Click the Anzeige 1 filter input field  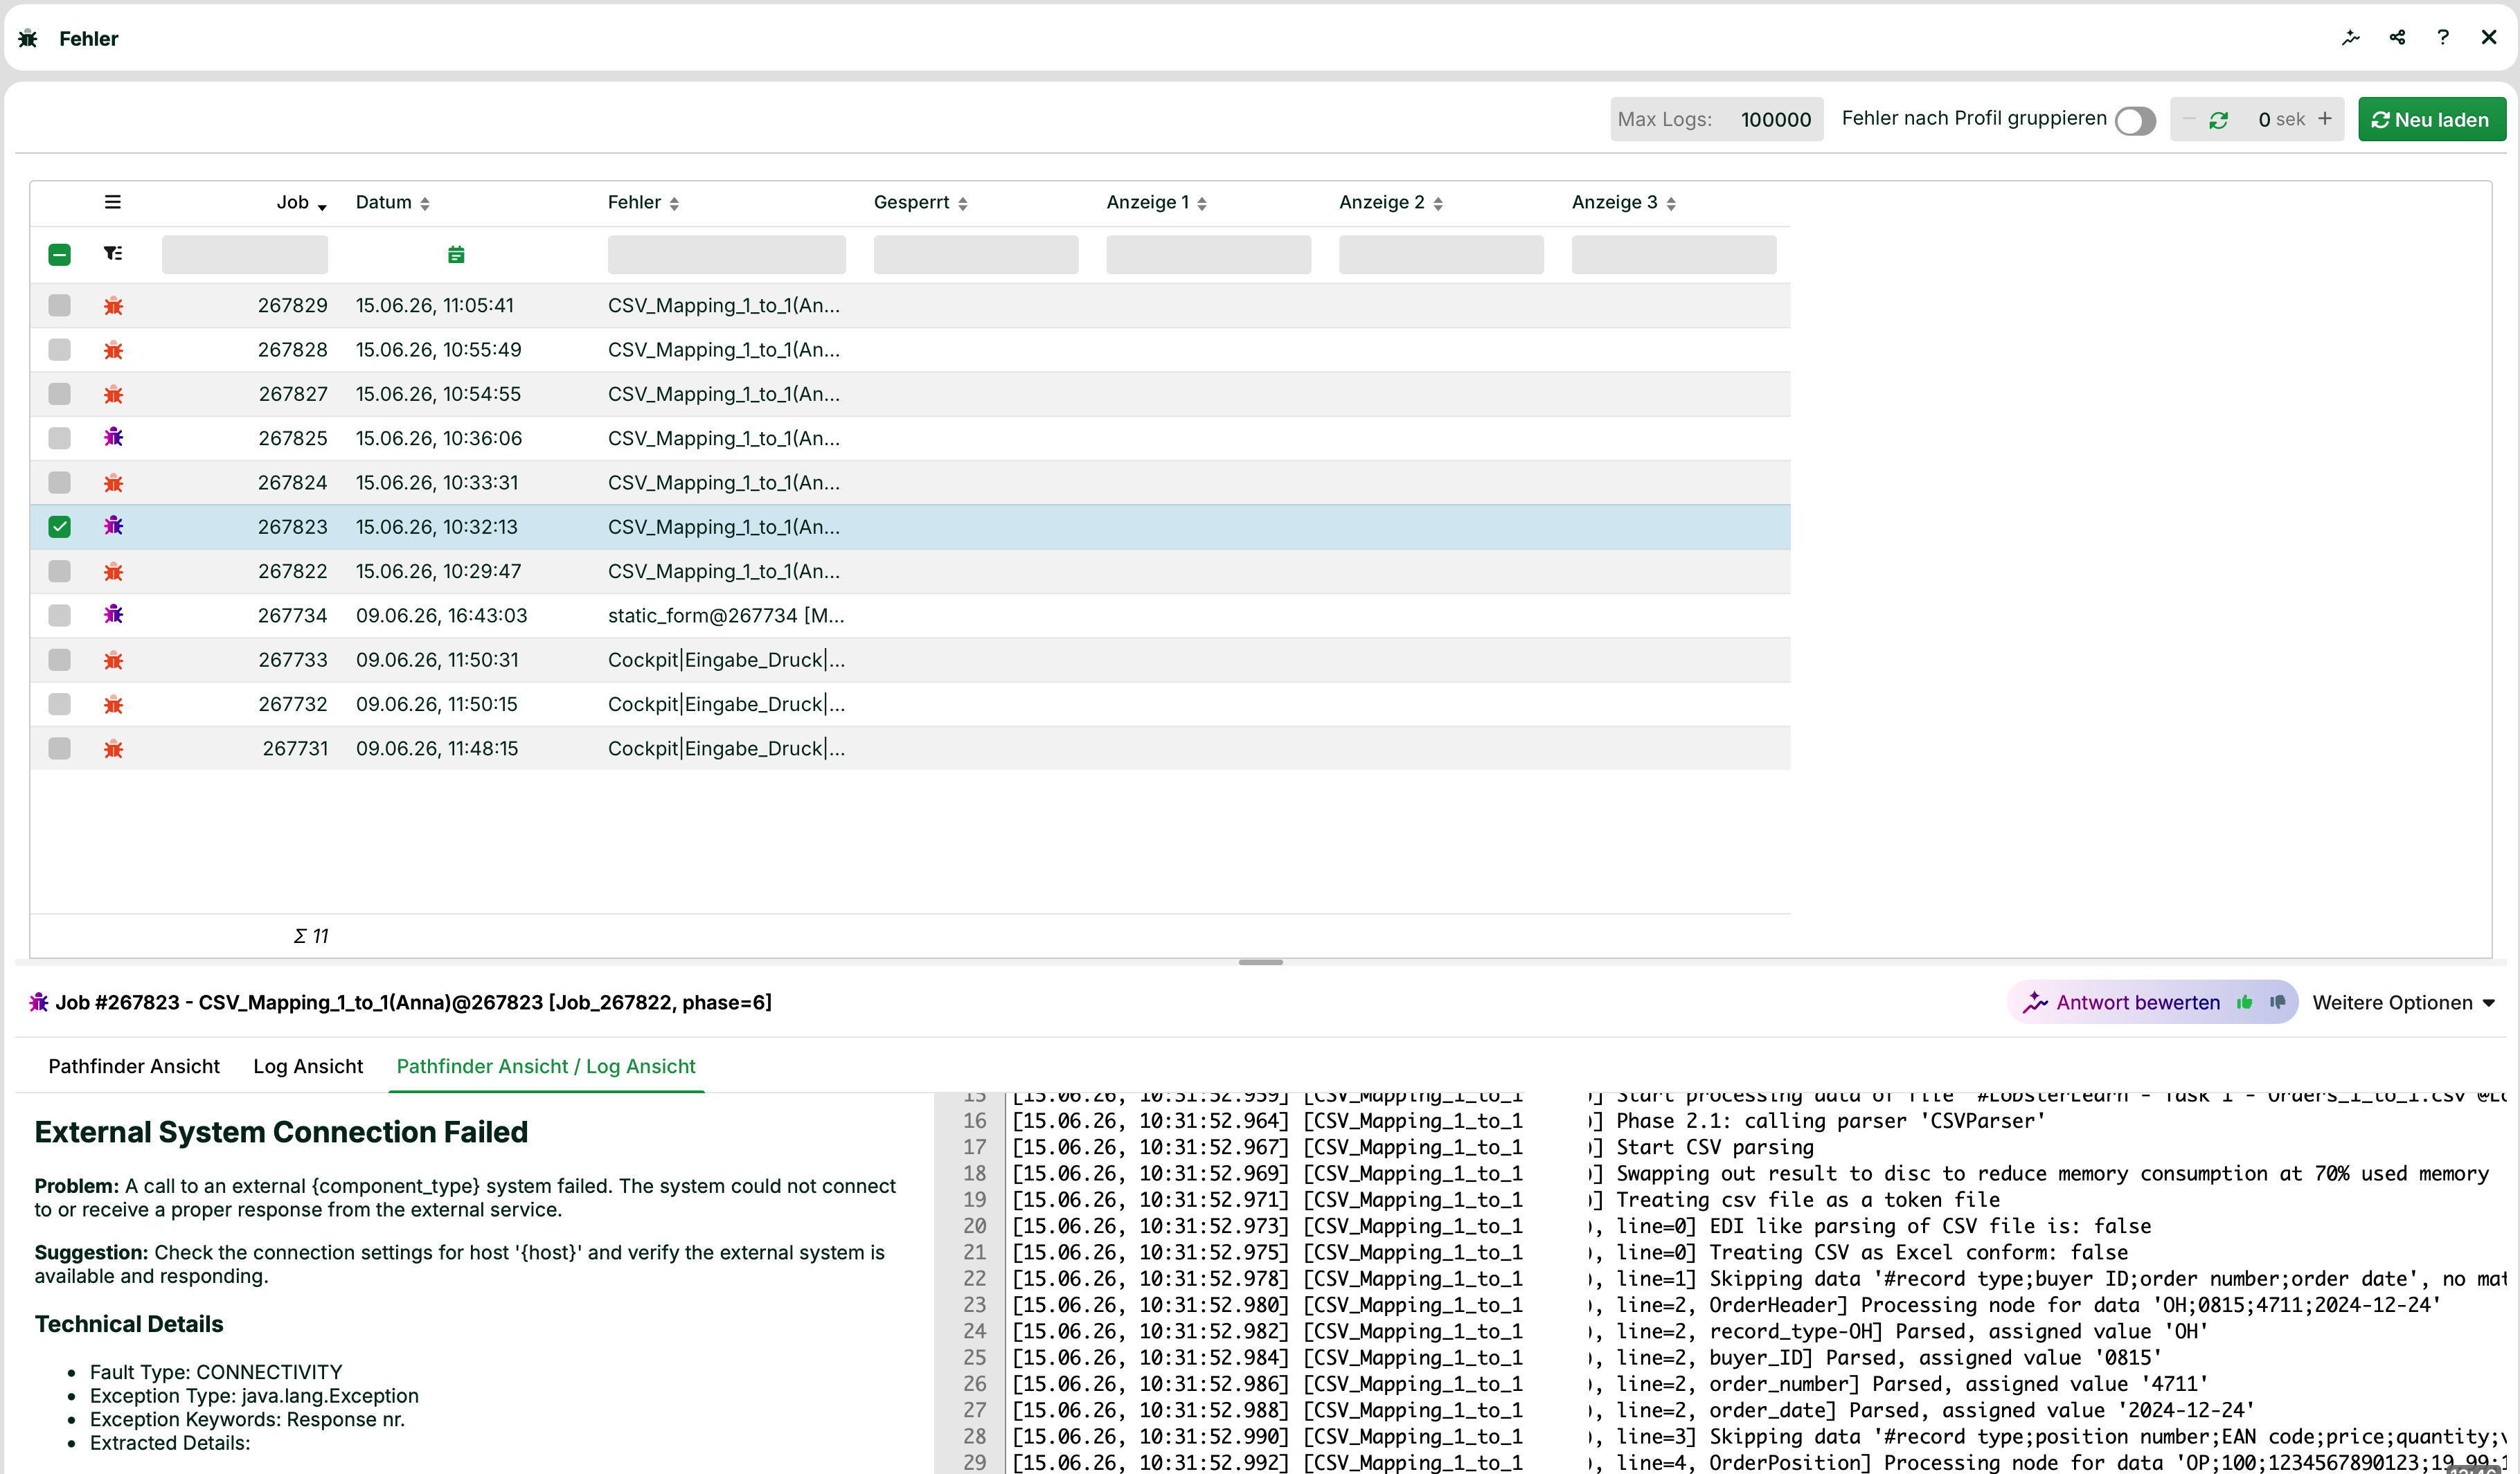click(1208, 255)
